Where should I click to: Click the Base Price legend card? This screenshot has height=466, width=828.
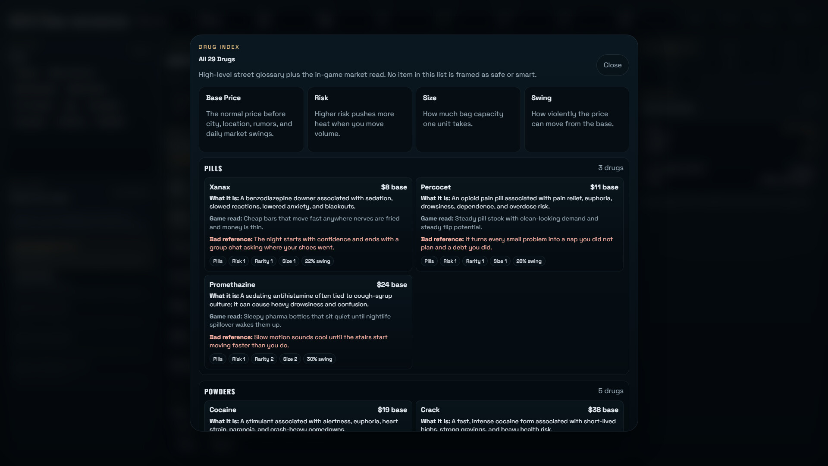coord(251,120)
